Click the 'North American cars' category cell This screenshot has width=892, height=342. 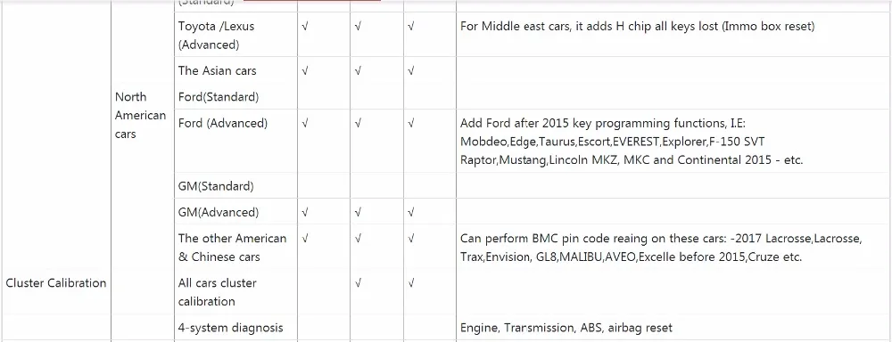[141, 115]
